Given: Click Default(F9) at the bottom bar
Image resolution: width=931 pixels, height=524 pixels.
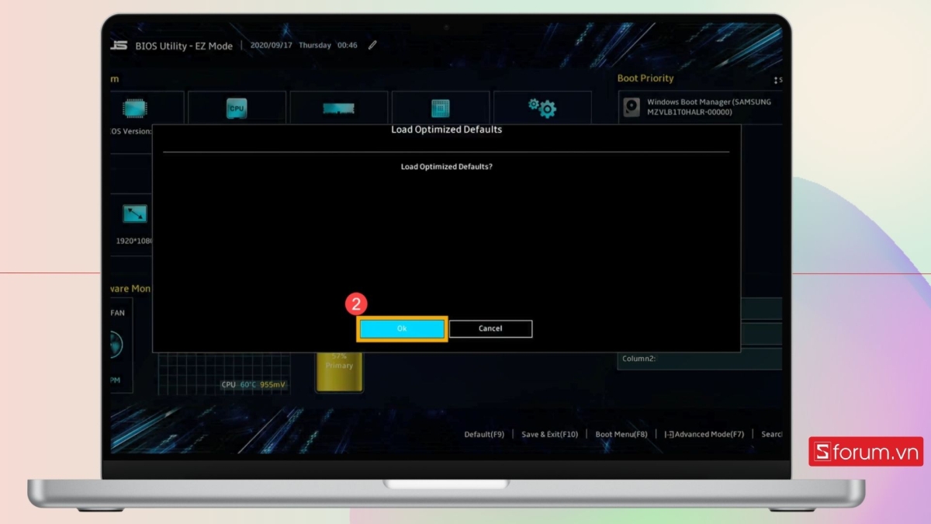Looking at the screenshot, I should coord(484,434).
